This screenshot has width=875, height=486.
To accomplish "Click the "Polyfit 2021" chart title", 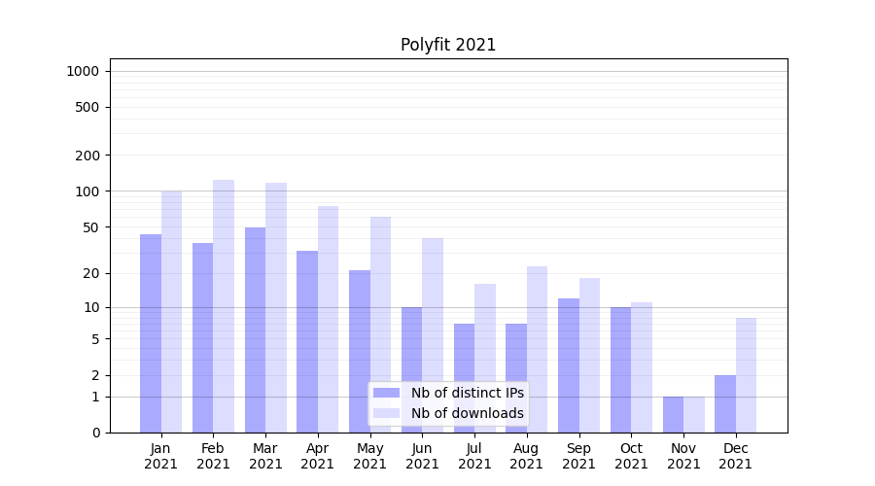I will click(448, 45).
